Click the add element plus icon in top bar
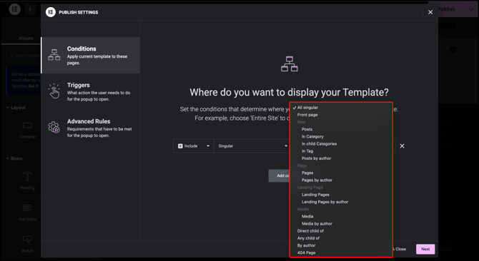Image resolution: width=479 pixels, height=261 pixels. [30, 9]
